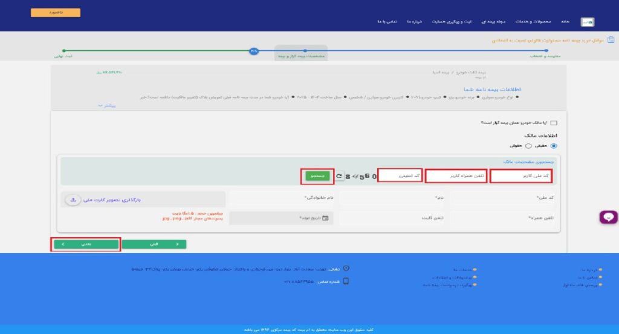Click the captcha refresh icon

click(339, 176)
